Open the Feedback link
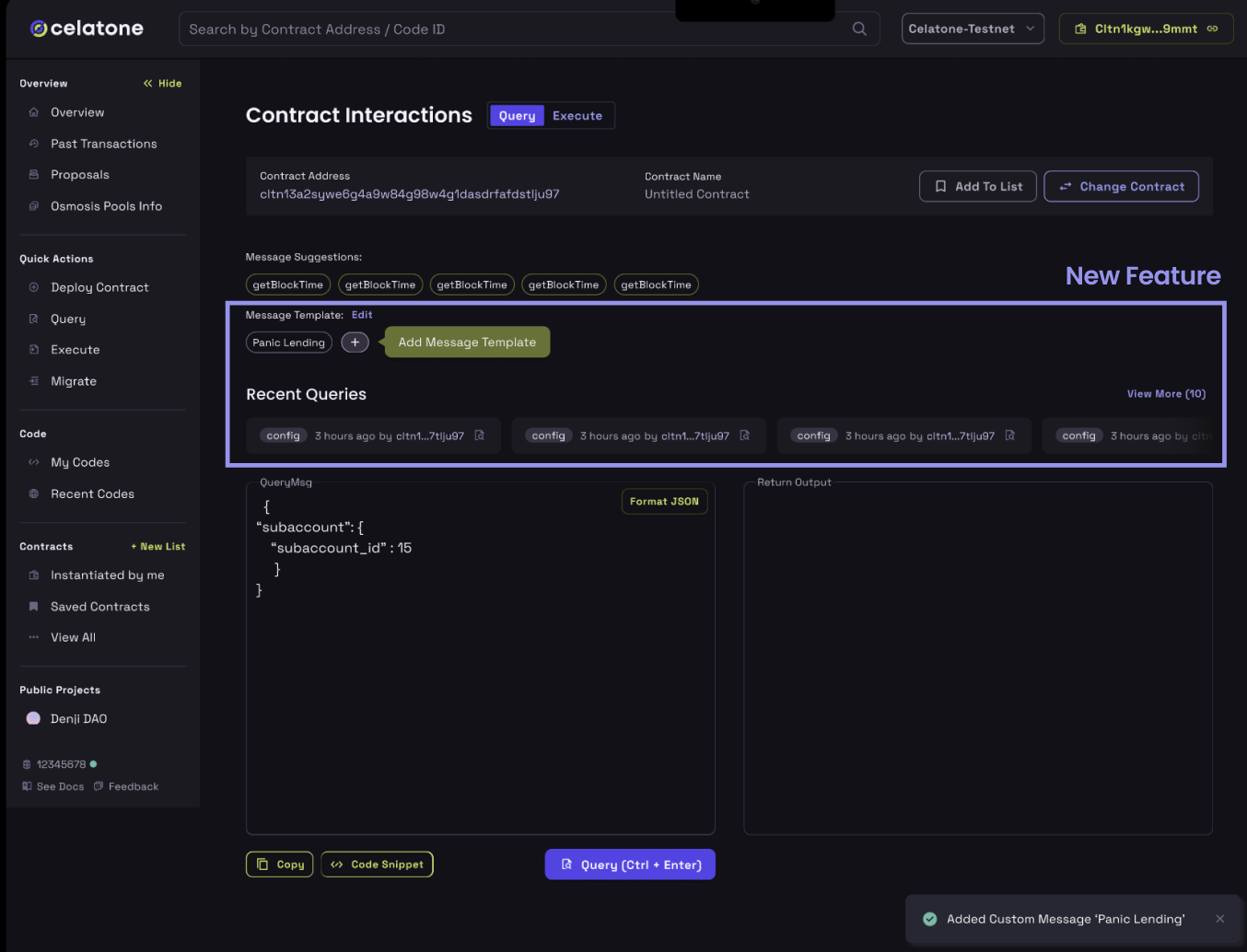Image resolution: width=1247 pixels, height=952 pixels. point(126,786)
